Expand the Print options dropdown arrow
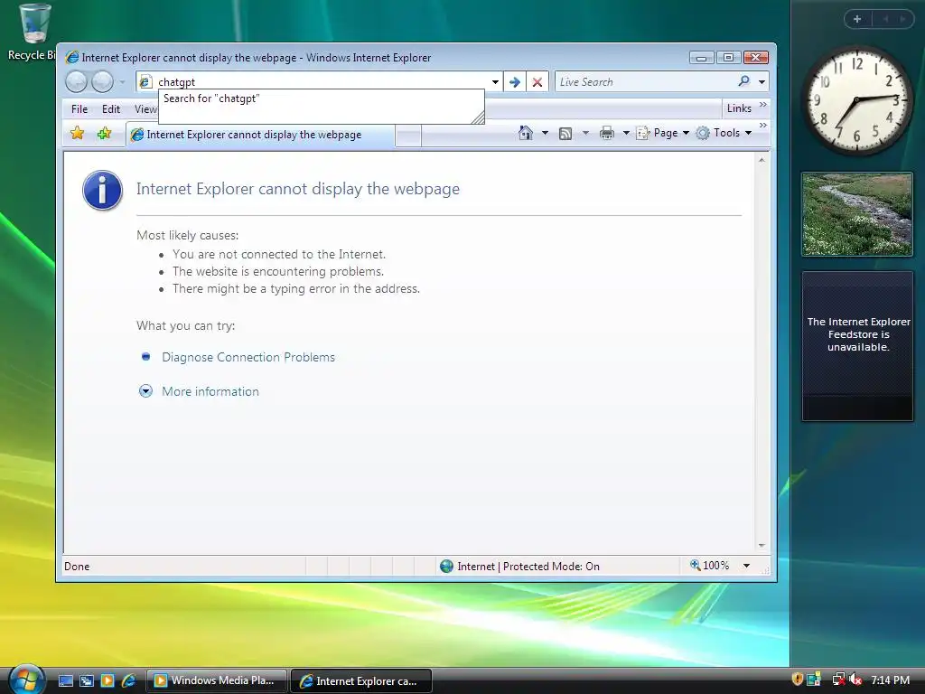925x694 pixels. (x=626, y=134)
